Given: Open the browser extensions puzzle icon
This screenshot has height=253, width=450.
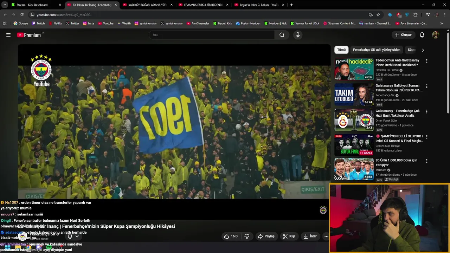Looking at the screenshot, I should tap(416, 15).
